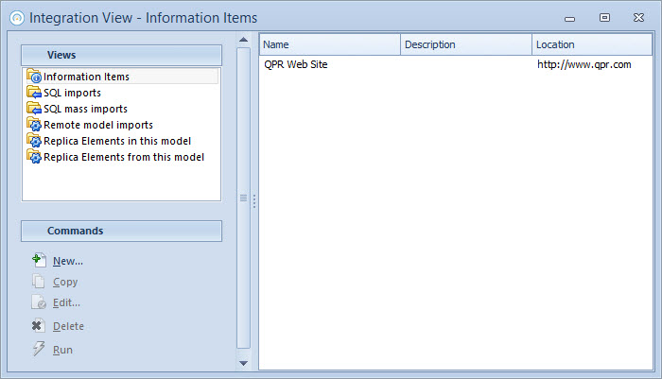Click the left panel vertical scrollbar thumb
This screenshot has height=379, width=662.
click(244, 198)
